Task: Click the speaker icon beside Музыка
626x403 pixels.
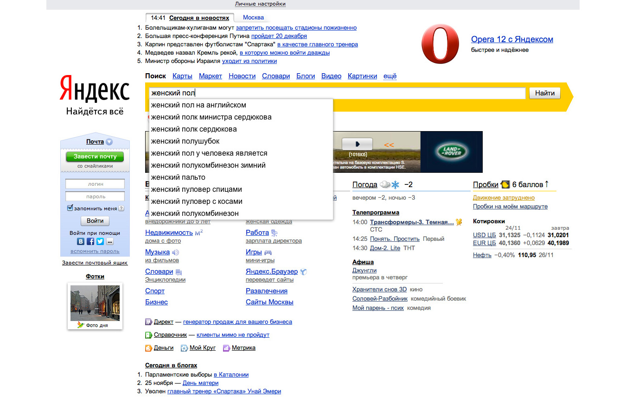Action: [175, 252]
